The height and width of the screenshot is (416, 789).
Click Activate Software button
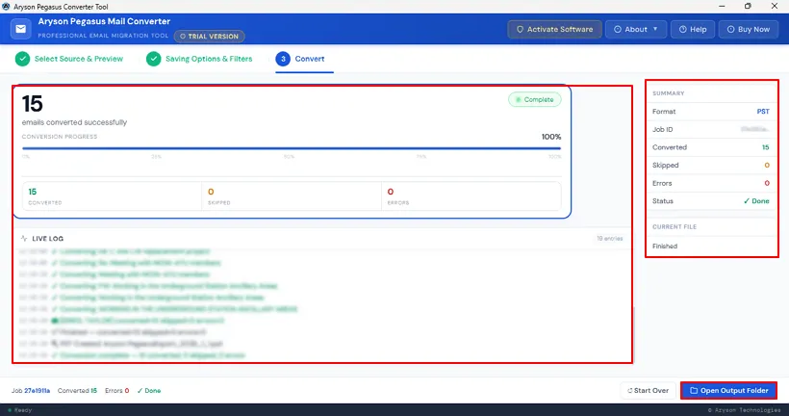pos(554,29)
